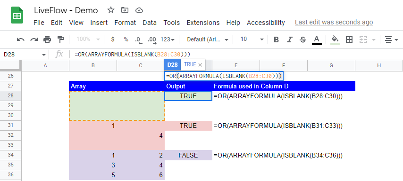Image resolution: width=403 pixels, height=181 pixels.
Task: Select cell containing 3 in row 35
Action: (x=93, y=165)
